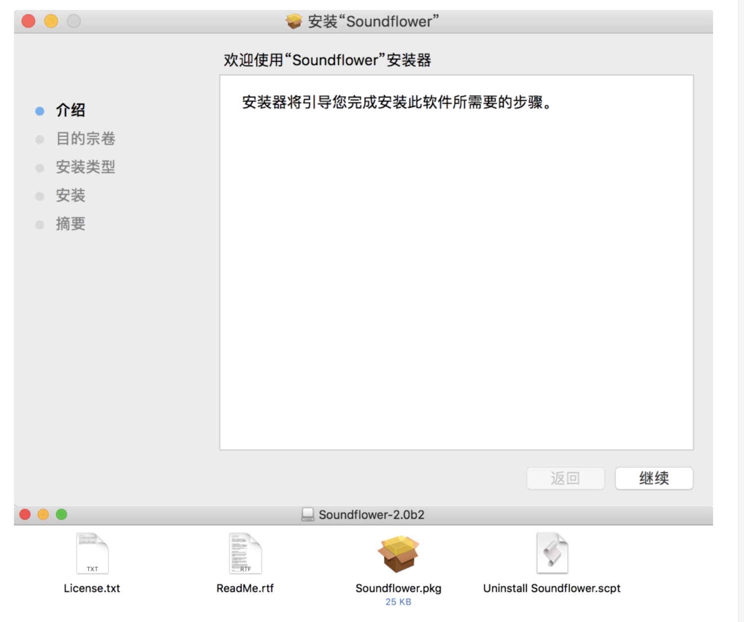Select the 目的宗卷 step in sidebar
The width and height of the screenshot is (744, 622).
coord(85,139)
